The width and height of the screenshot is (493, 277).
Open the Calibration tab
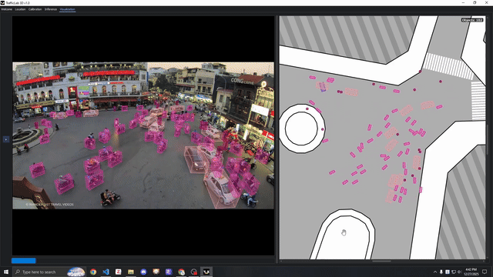pyautogui.click(x=35, y=9)
